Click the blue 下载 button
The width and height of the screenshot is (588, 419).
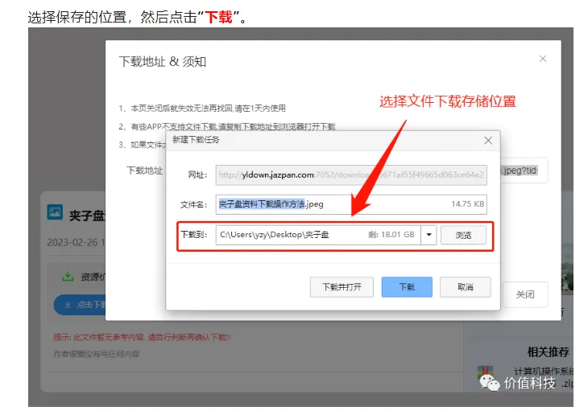click(407, 287)
